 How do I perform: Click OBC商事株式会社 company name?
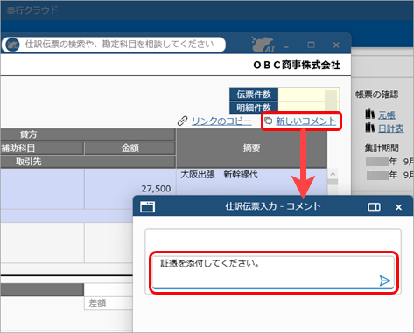pyautogui.click(x=297, y=65)
